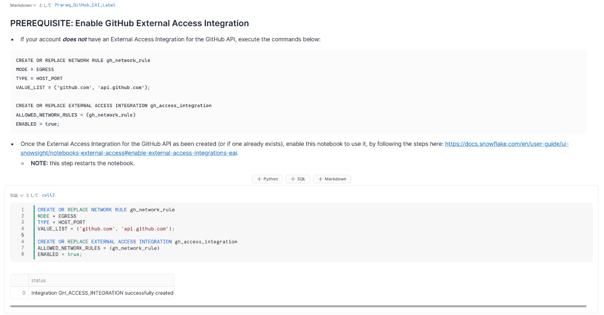This screenshot has height=315, width=604.
Task: Click the horizontal scrollbar under the results
Action: point(298,306)
